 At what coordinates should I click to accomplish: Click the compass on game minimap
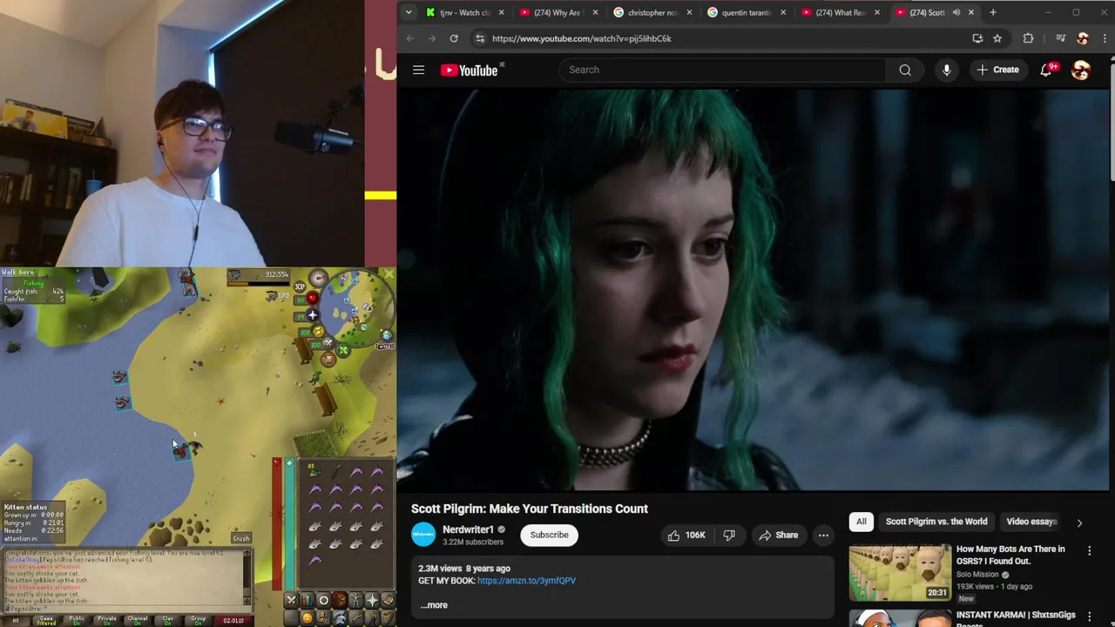tap(319, 278)
